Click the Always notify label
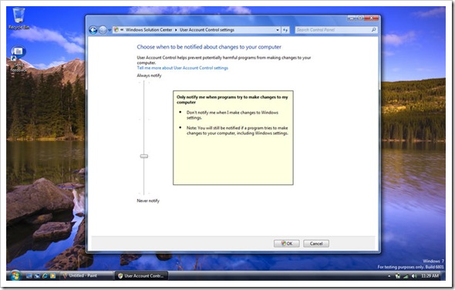 (149, 76)
